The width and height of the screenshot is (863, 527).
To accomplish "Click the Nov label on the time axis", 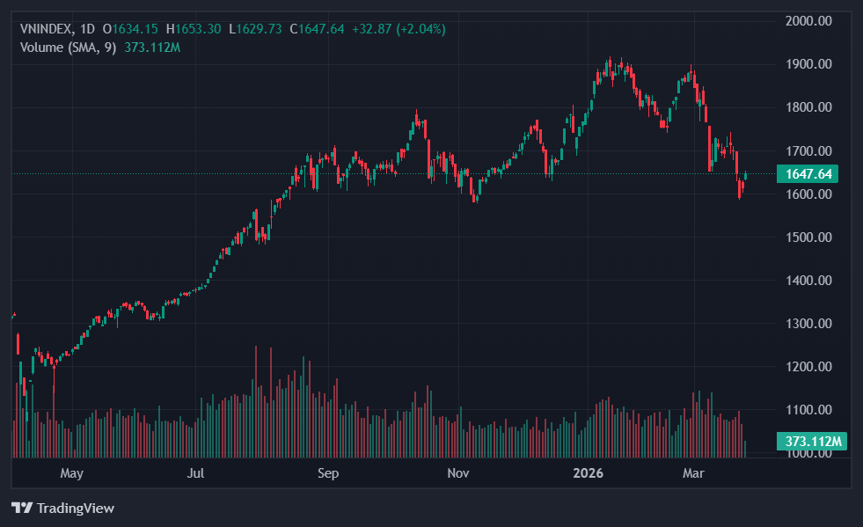I will [457, 473].
